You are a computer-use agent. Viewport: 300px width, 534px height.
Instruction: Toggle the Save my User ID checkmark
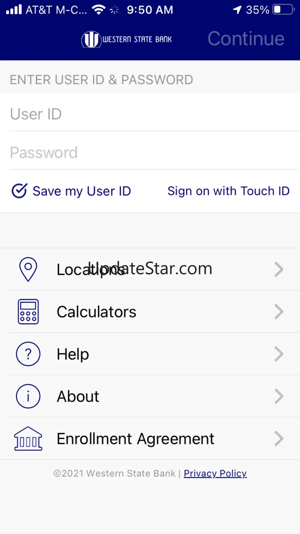(19, 191)
